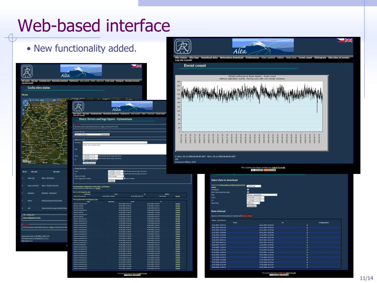Image resolution: width=377 pixels, height=283 pixels.
Task: Open Site logs in Event count window menu
Action: (x=194, y=57)
